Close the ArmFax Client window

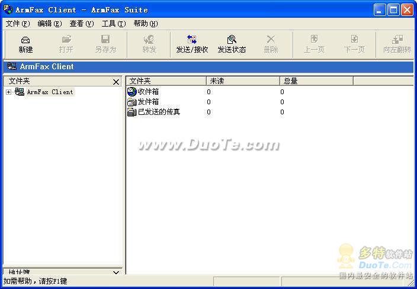pyautogui.click(x=407, y=10)
